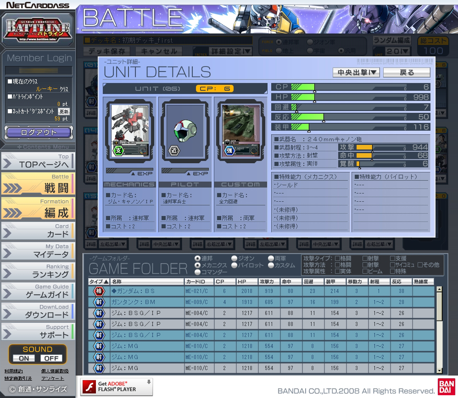Click the Bandai logo
Image resolution: width=458 pixels, height=398 pixels.
coord(447,387)
